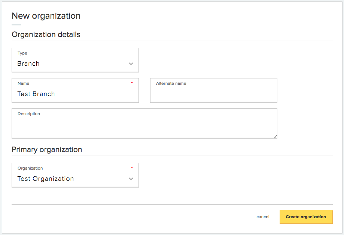
Task: Click the 'Description' field label
Action: point(29,114)
